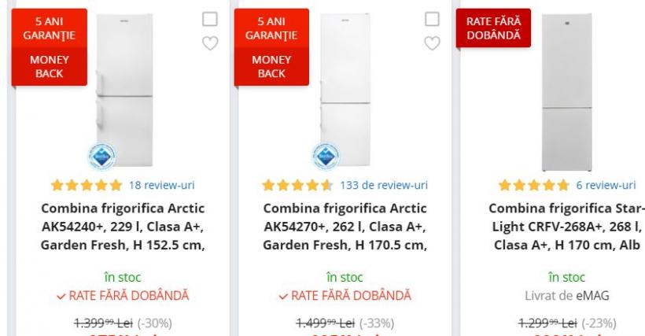
Task: Open Combina frigorifica Arctic AK54270+ title
Action: point(345,226)
